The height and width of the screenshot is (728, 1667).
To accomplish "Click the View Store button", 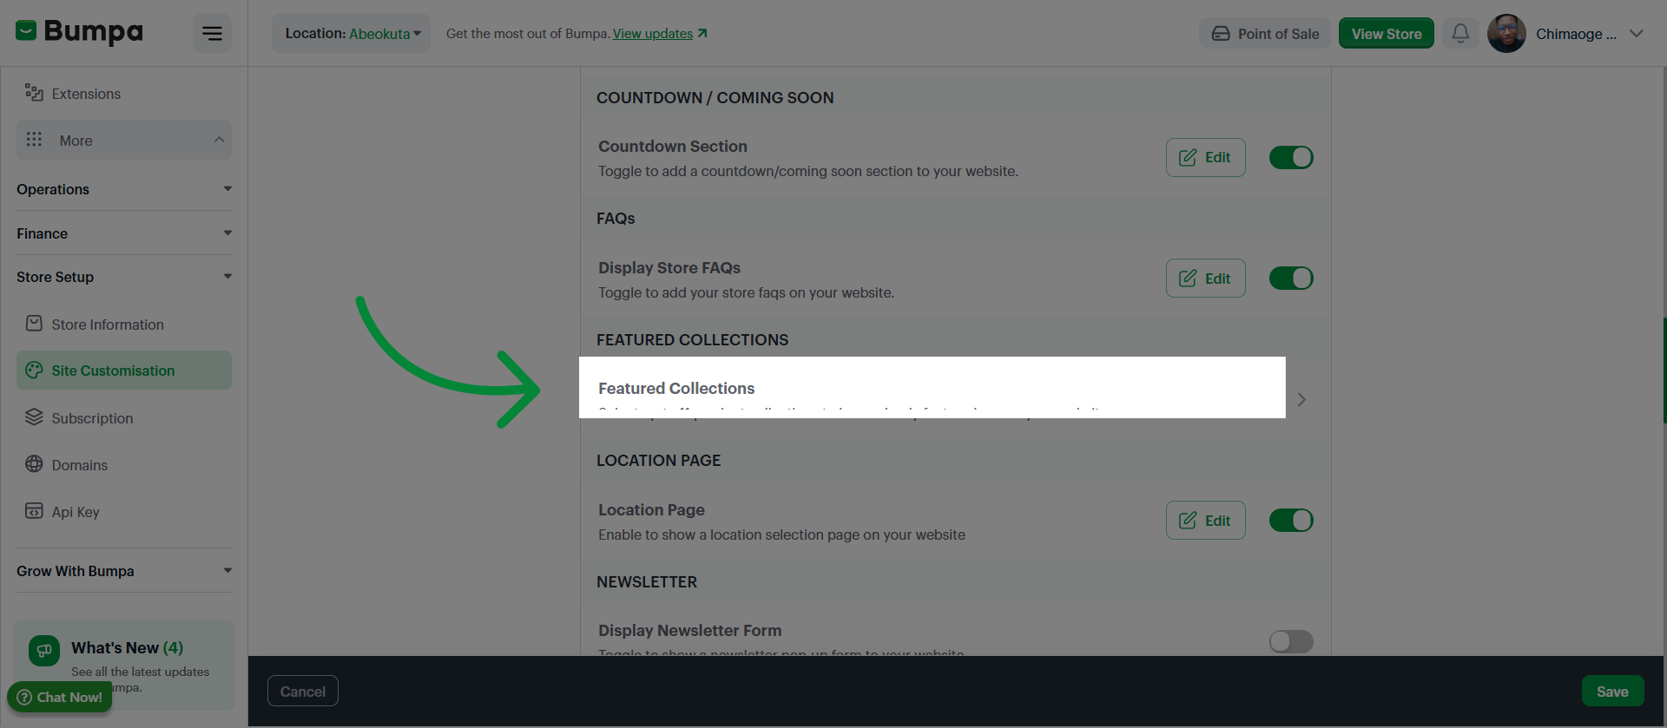I will point(1387,34).
